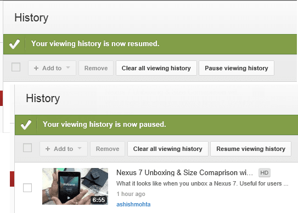Click the checkmark icon in paused banner

[x=26, y=125]
